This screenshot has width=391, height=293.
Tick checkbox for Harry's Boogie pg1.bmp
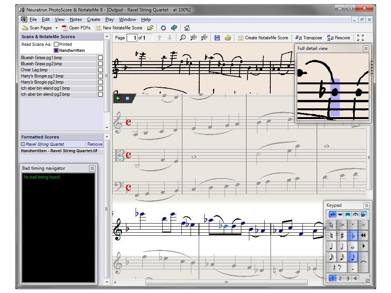coord(100,76)
